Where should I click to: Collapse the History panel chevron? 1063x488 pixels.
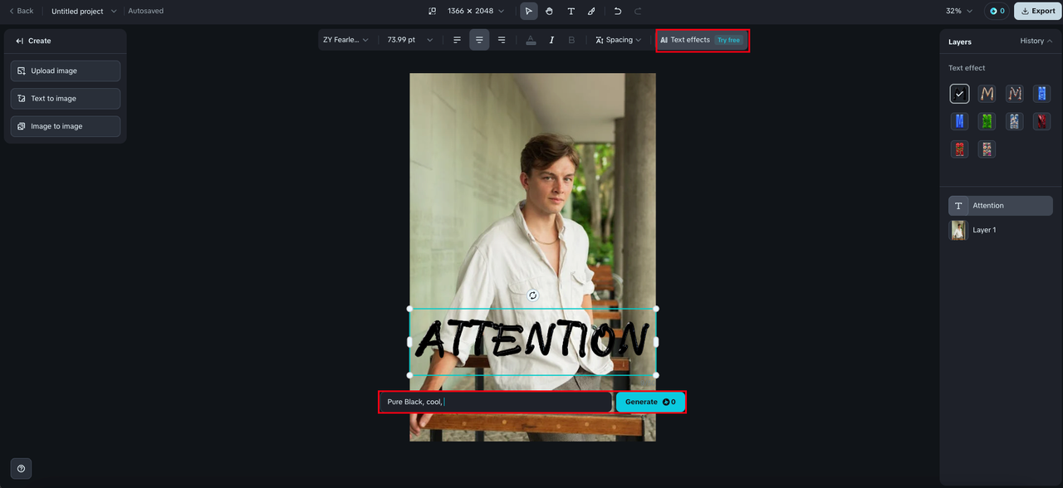click(x=1050, y=41)
